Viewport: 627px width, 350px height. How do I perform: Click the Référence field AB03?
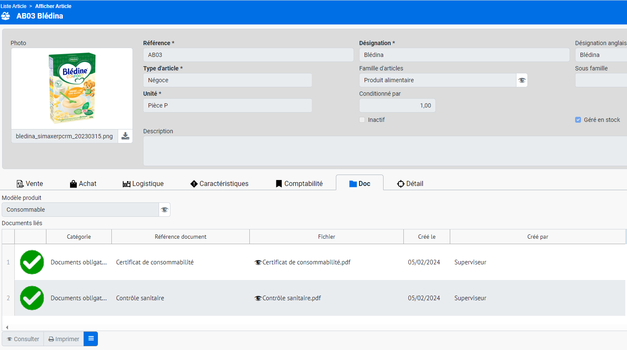tap(249, 55)
